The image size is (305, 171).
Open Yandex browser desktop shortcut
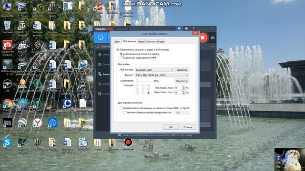(x=37, y=123)
